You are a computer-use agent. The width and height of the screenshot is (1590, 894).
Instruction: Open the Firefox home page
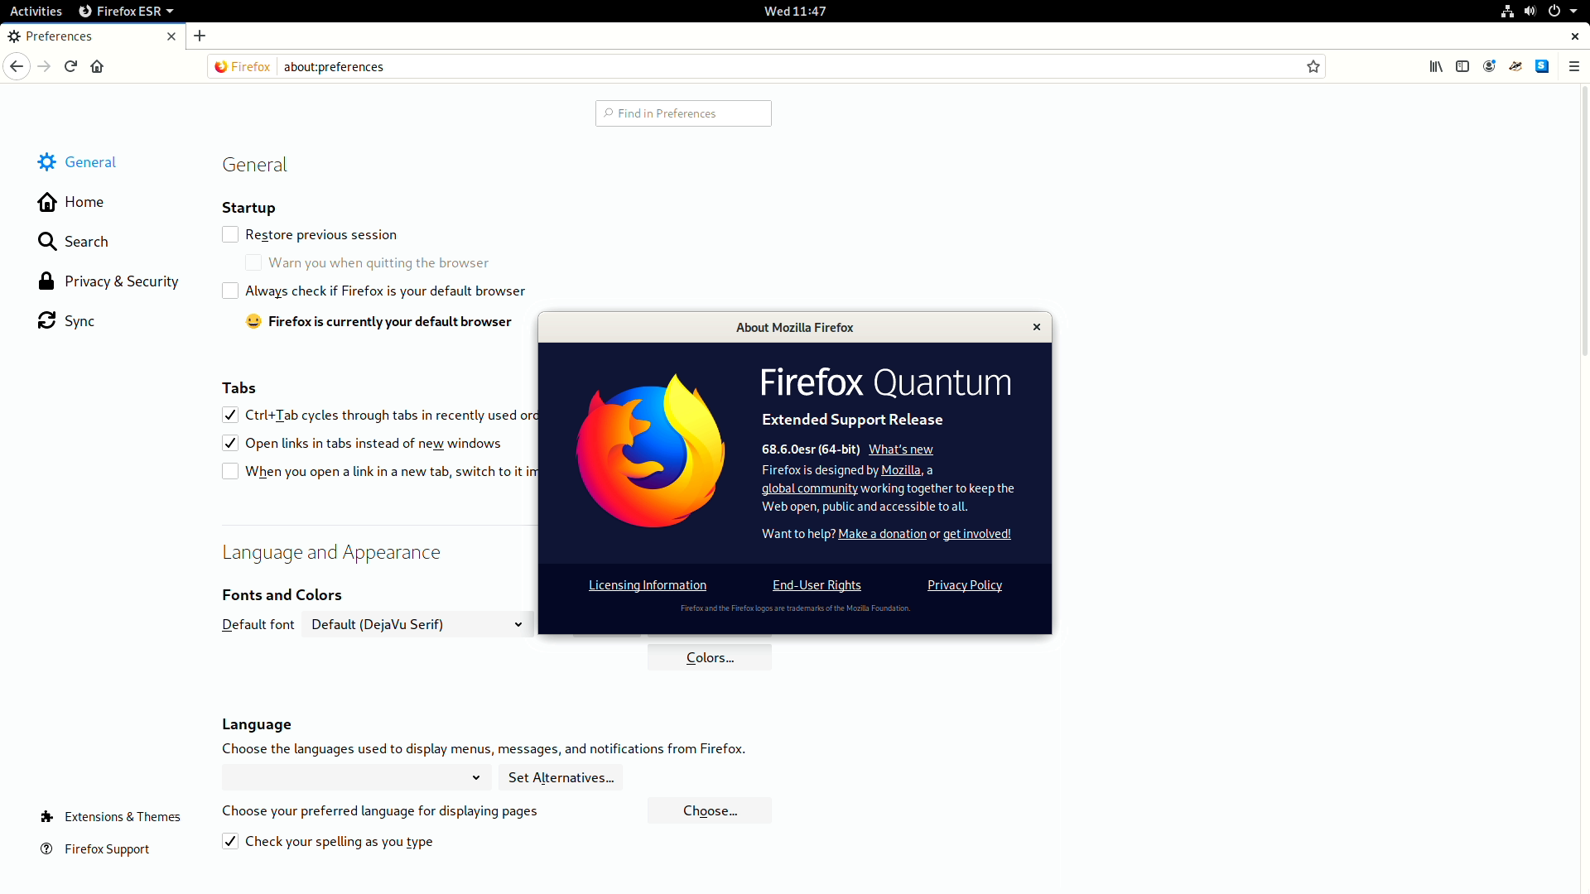tap(97, 66)
